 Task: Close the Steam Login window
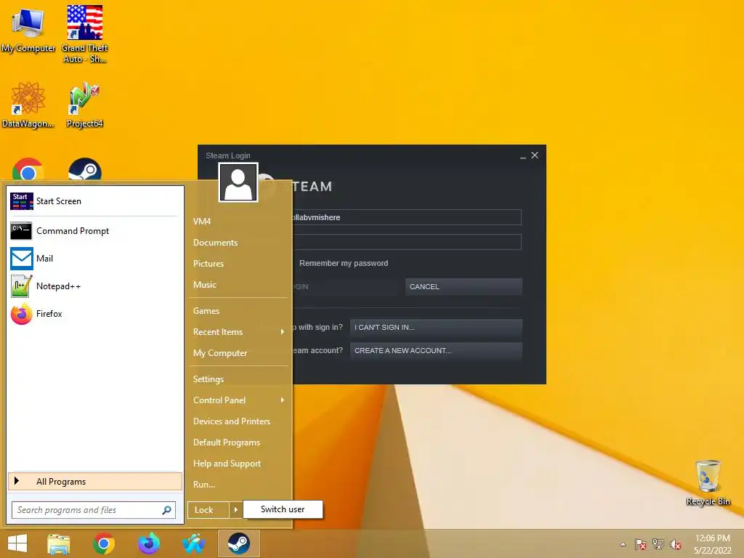535,155
